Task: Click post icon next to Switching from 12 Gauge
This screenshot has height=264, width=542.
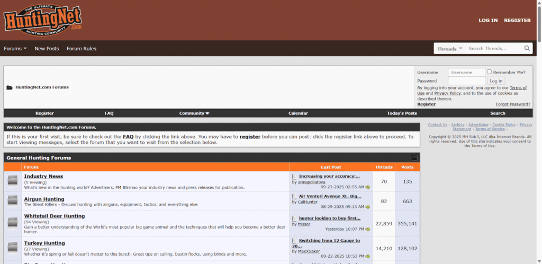Action: 294,241
